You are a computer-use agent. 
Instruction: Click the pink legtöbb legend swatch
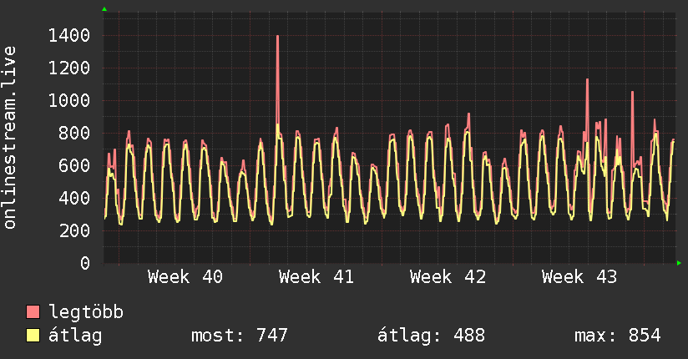pyautogui.click(x=33, y=311)
